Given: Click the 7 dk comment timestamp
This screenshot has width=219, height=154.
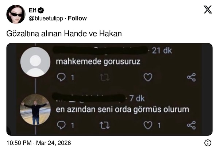Looking at the screenshot, I should (137, 99).
